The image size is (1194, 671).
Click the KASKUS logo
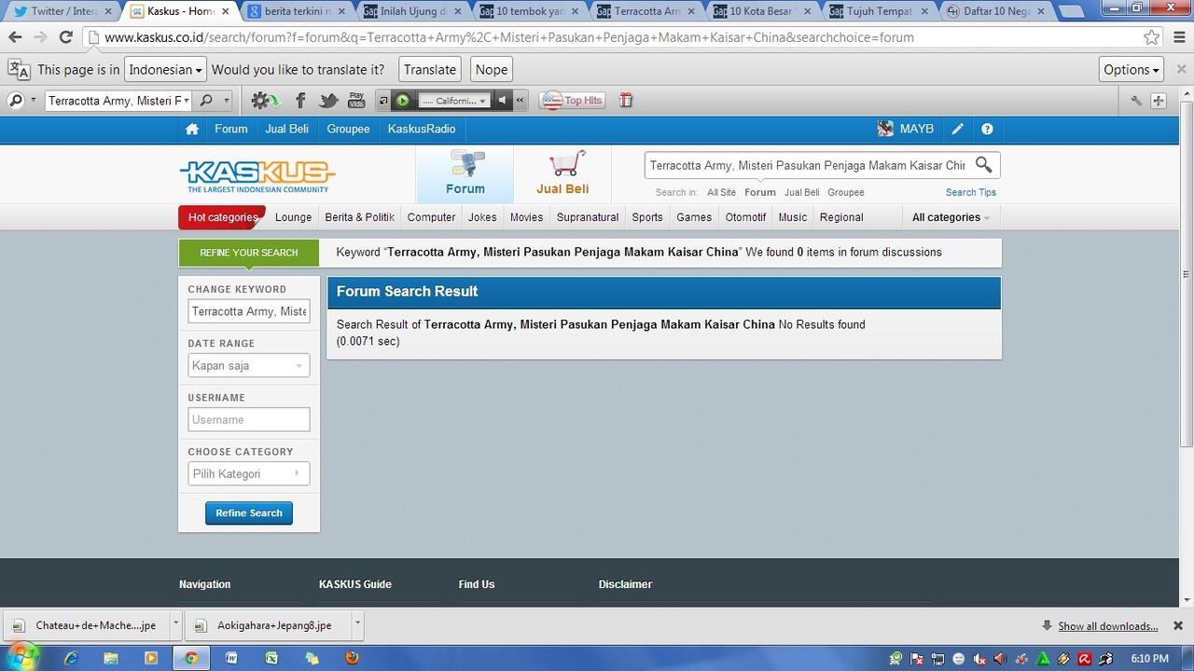click(257, 176)
